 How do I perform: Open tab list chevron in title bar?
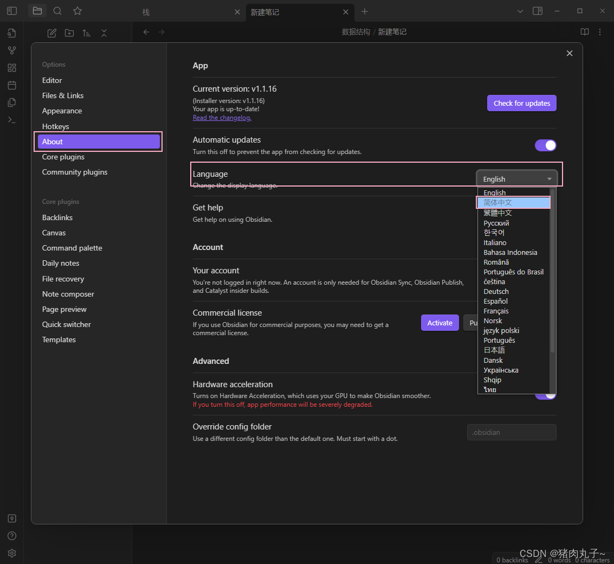pos(520,11)
